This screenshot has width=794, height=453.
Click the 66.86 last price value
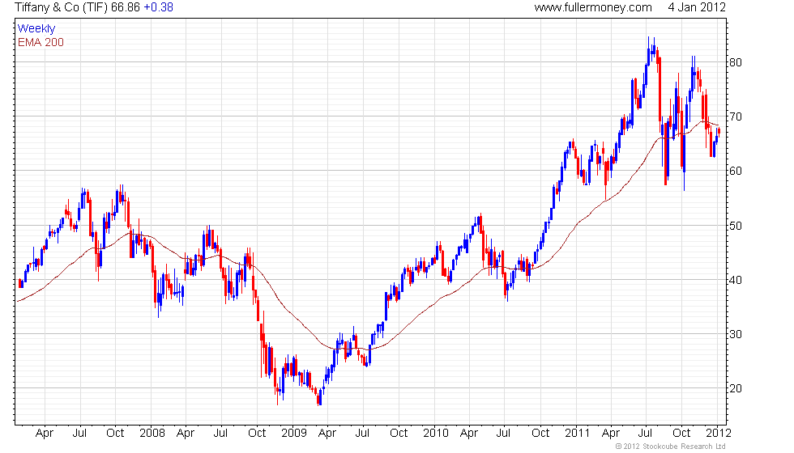pos(126,7)
